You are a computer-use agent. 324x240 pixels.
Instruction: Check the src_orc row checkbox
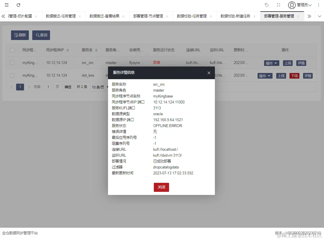(12, 63)
